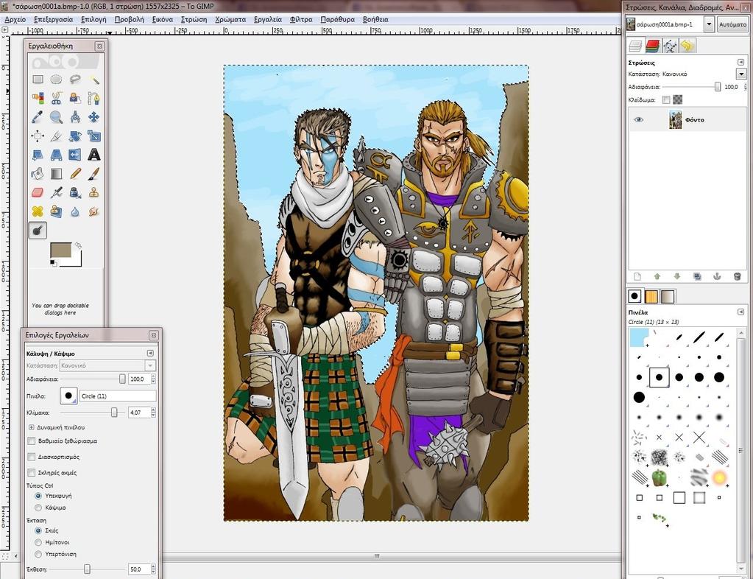This screenshot has height=579, width=753.
Task: Enable the Βαθμιαίο ξεθώριασμα checkbox
Action: (x=32, y=441)
